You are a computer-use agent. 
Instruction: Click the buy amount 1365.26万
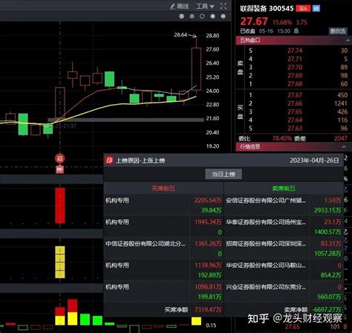[208, 244]
